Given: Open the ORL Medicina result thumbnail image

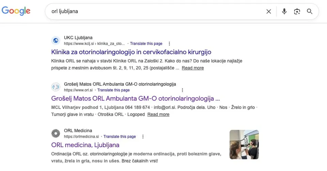Looking at the screenshot, I should 244,144.
